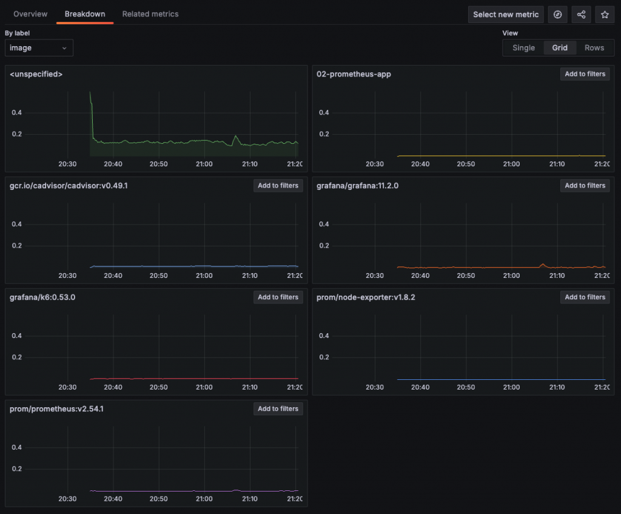Click the 02-prometheus-app panel title

[x=354, y=74]
